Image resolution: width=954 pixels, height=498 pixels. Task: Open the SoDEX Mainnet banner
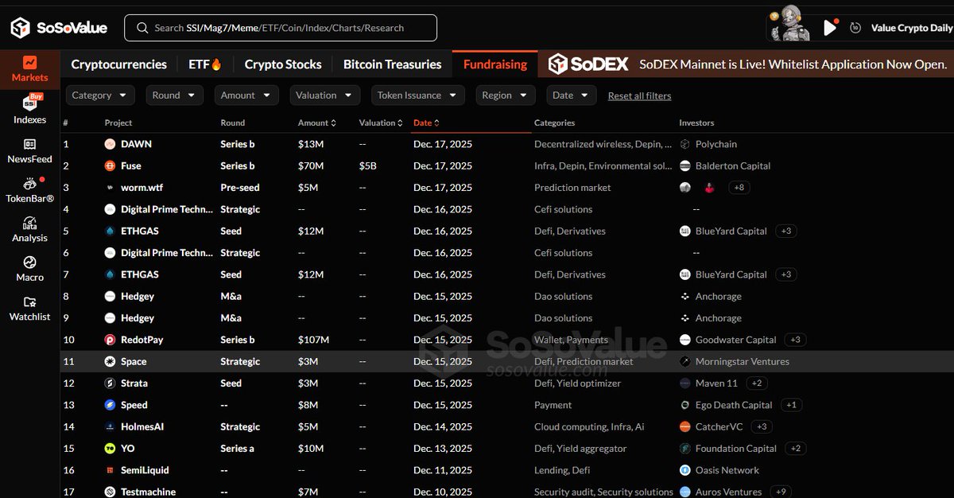tap(747, 64)
